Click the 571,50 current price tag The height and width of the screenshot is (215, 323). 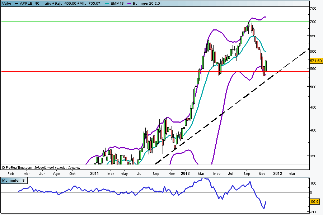pos(315,61)
